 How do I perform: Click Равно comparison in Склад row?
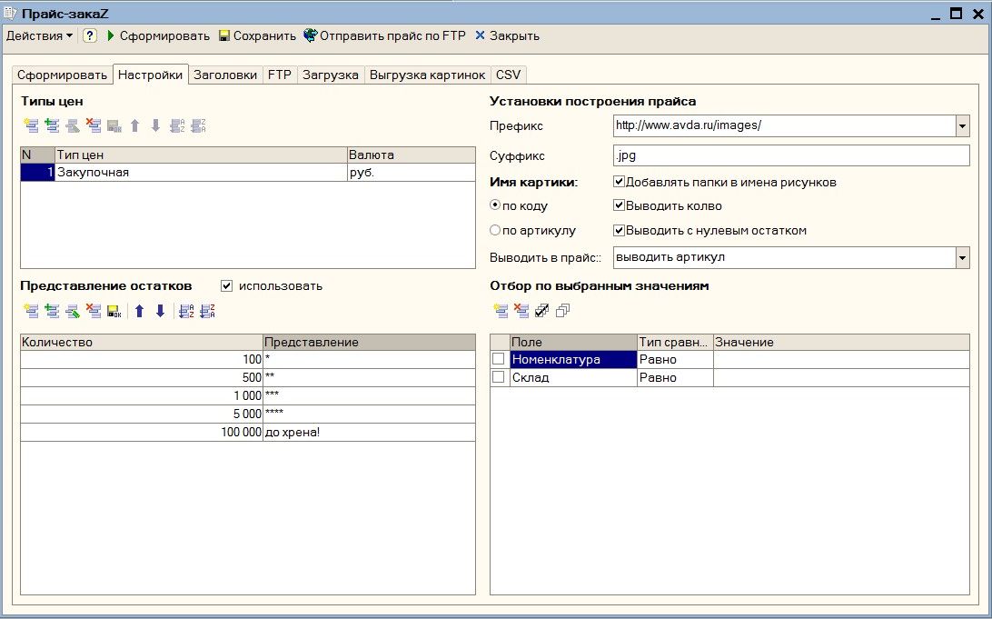coord(675,378)
